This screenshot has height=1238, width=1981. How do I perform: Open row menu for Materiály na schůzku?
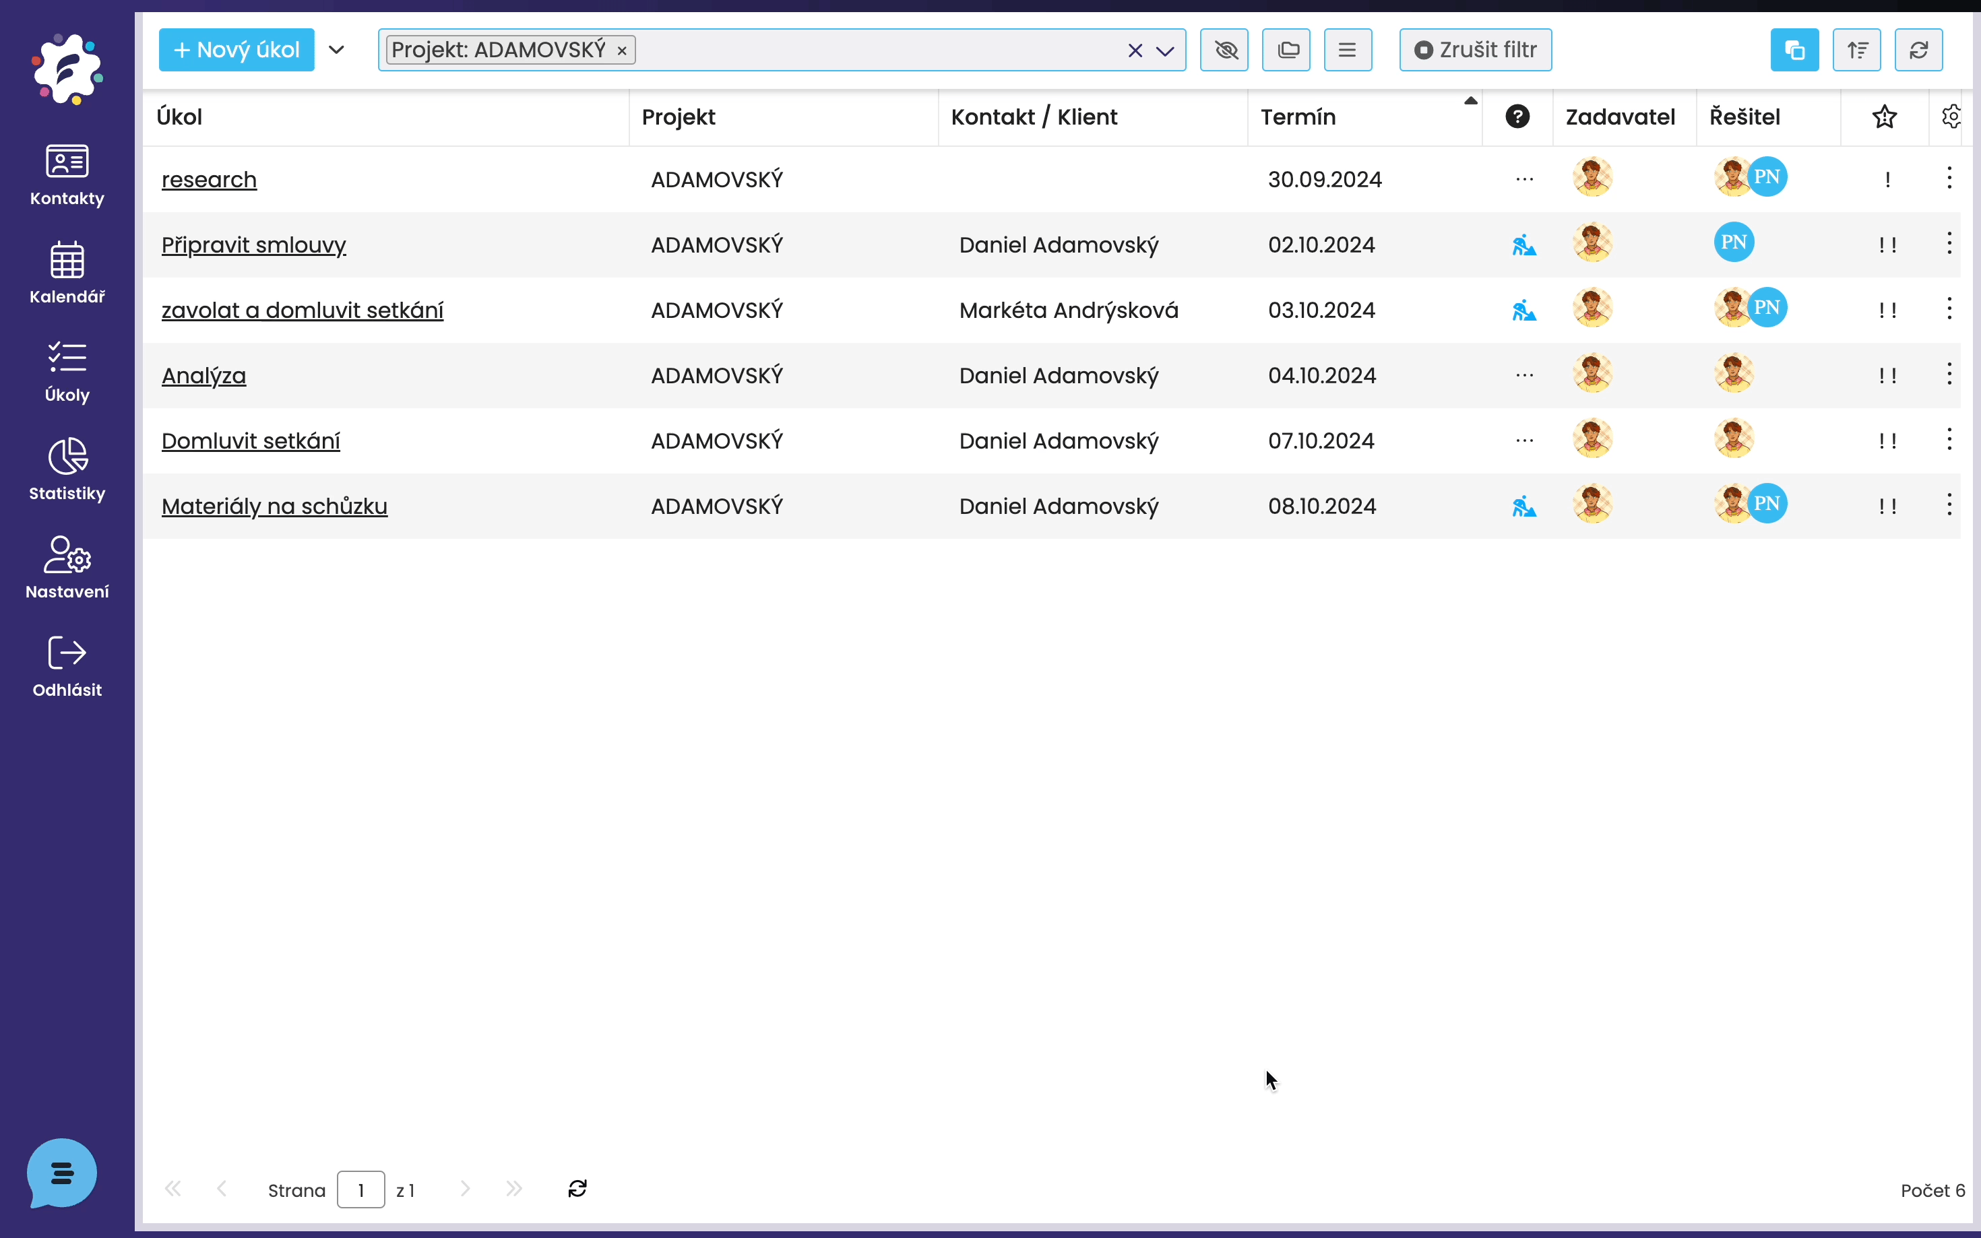1949,505
